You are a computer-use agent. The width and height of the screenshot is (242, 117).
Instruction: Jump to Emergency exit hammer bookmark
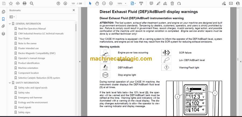30,98
